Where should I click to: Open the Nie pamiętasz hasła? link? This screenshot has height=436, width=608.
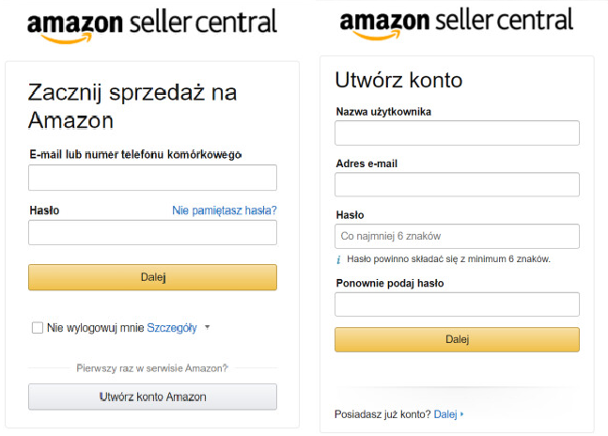click(225, 210)
